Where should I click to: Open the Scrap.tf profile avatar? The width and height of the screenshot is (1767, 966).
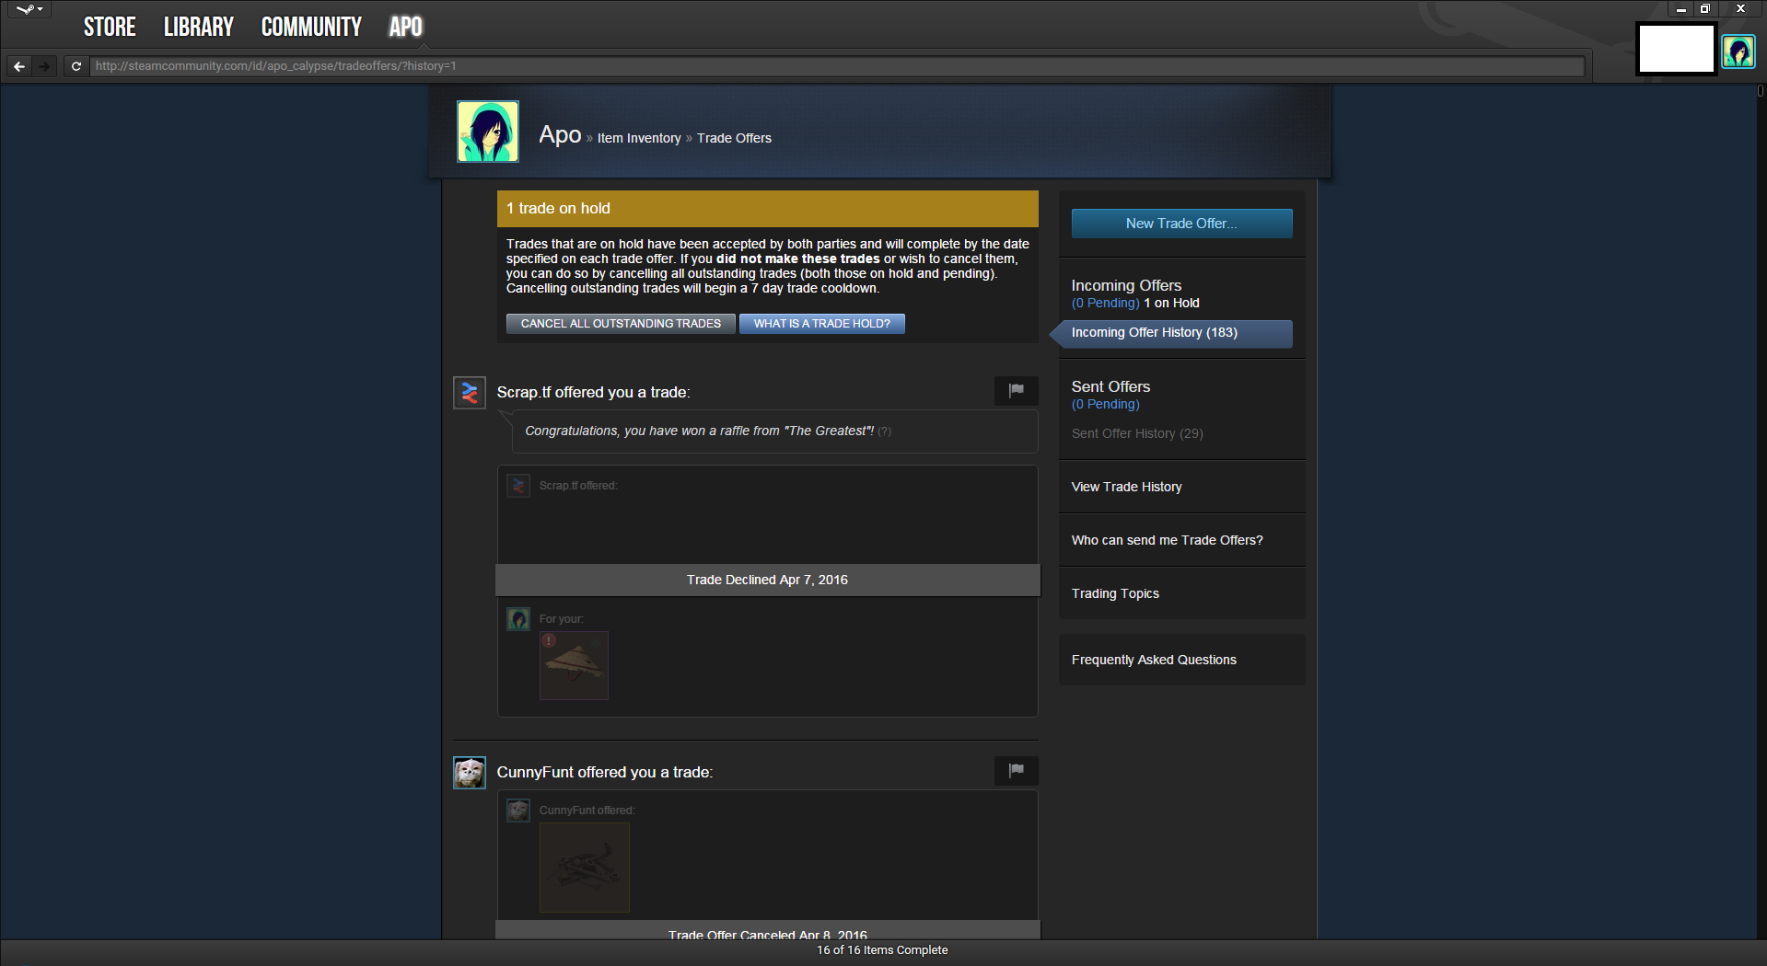pos(470,393)
